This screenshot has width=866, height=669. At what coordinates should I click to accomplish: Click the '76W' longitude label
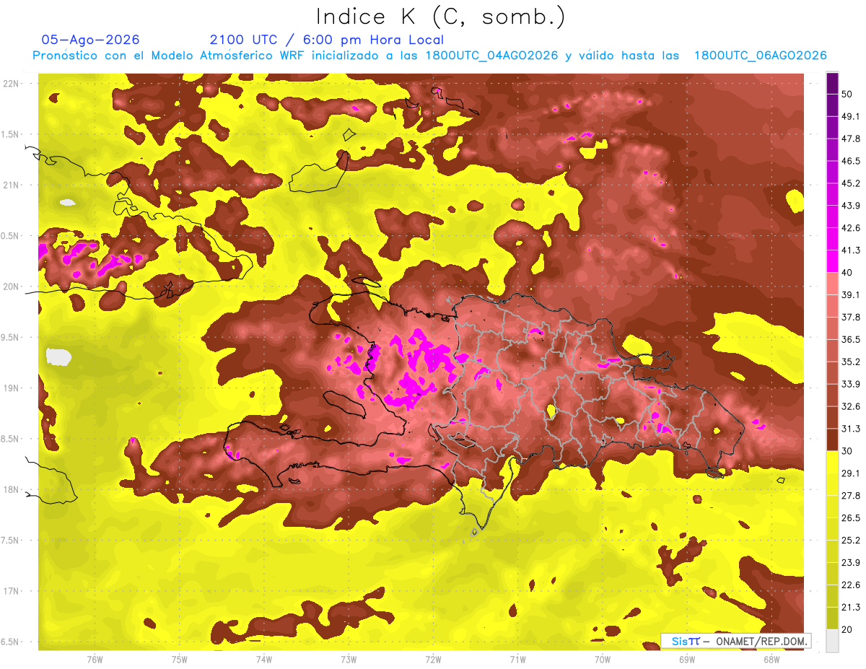coord(95,660)
